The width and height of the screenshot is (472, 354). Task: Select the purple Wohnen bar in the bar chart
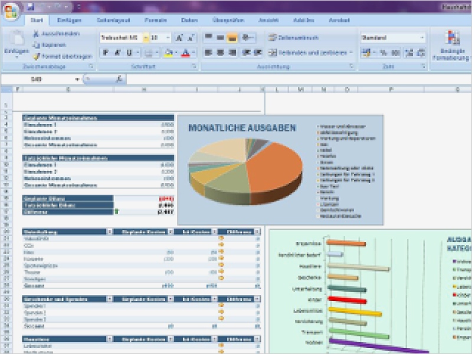click(x=378, y=346)
